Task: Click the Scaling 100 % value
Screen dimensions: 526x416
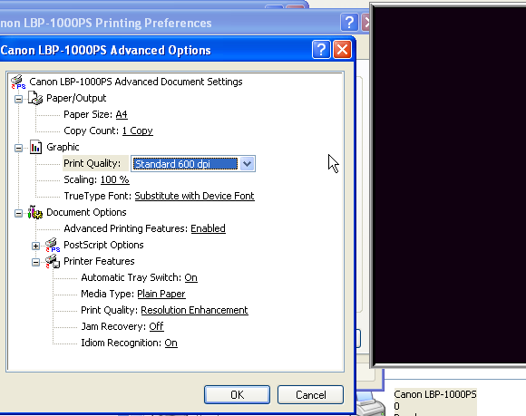Action: tap(115, 179)
